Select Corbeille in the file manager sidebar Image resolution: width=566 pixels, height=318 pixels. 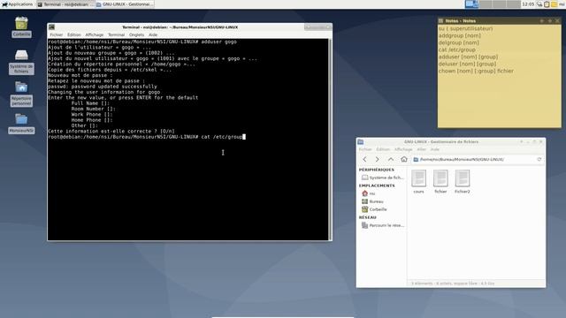click(375, 209)
